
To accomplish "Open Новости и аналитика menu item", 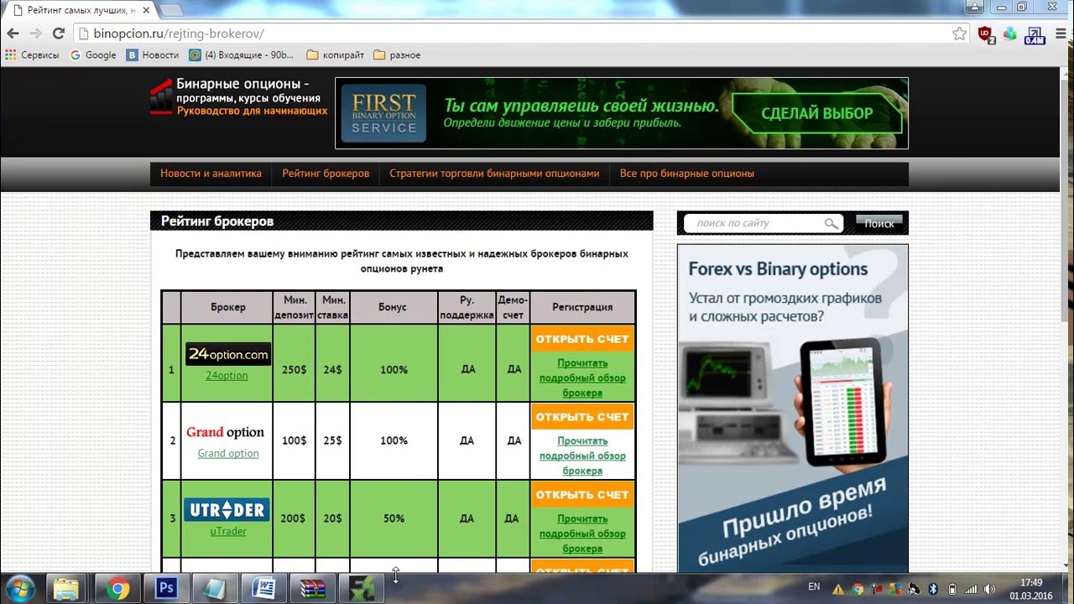I will coord(211,174).
